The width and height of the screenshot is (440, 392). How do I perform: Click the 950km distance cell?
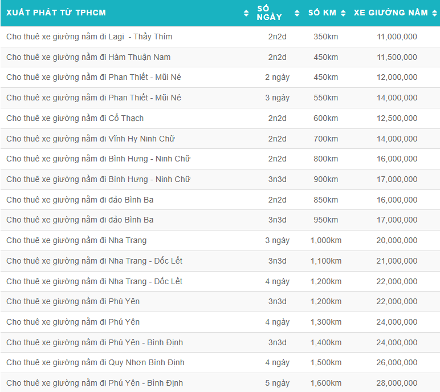click(x=326, y=220)
